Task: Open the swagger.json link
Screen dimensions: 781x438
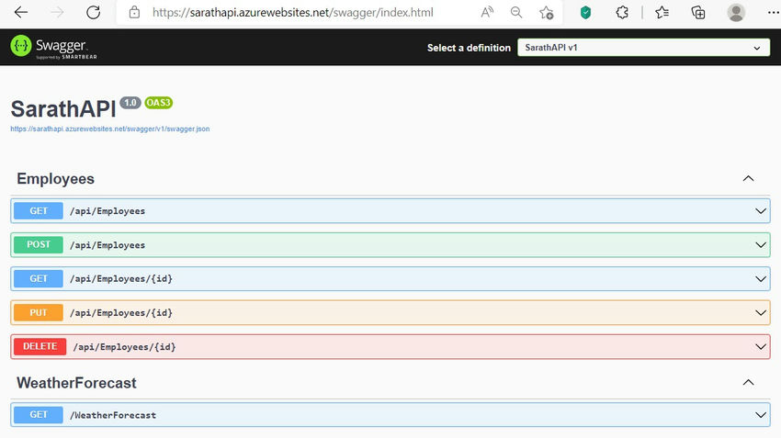Action: [x=110, y=129]
